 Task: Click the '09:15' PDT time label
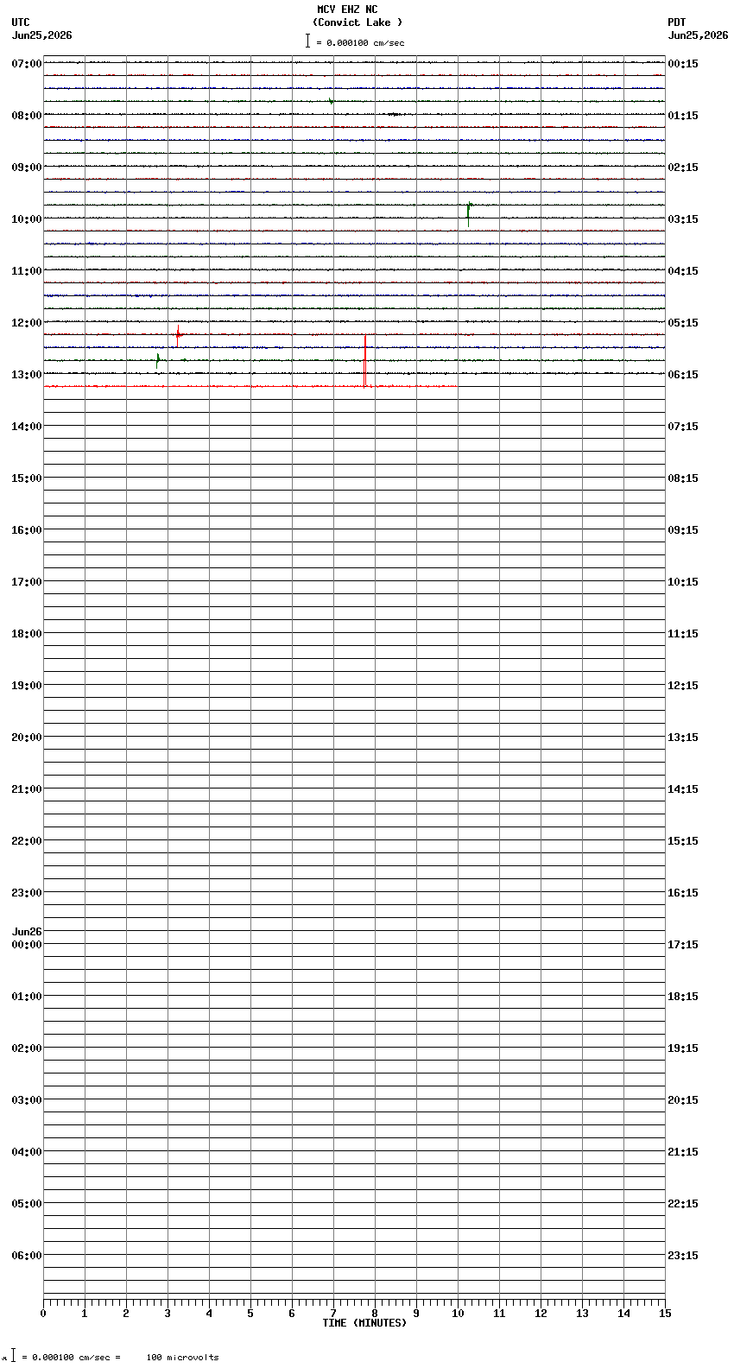[x=683, y=530]
